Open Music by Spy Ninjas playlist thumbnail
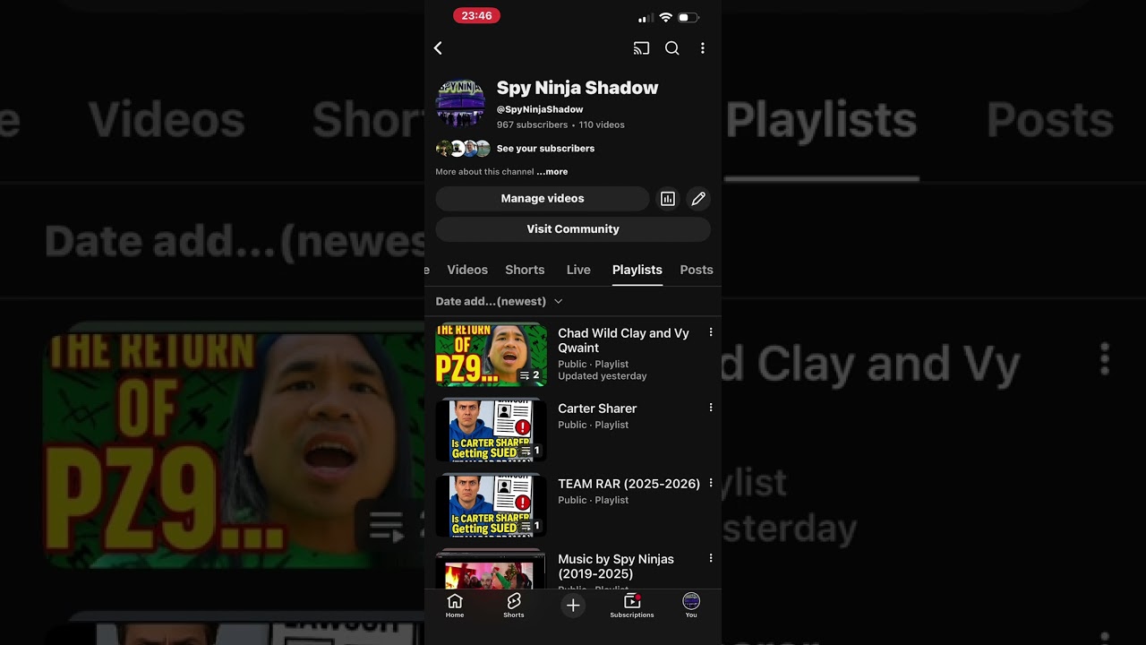 pos(491,570)
